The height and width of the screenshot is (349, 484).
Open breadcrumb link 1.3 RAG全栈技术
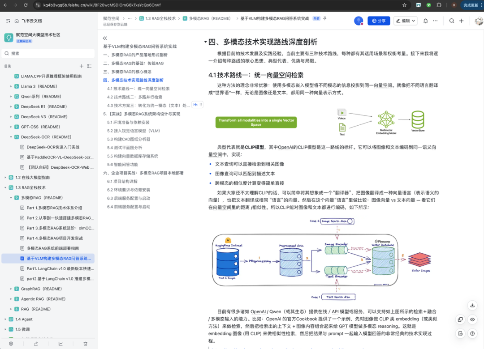[x=157, y=18]
